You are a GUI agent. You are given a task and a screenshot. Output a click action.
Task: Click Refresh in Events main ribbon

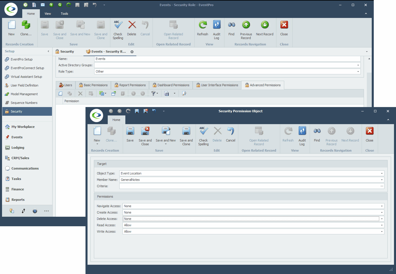pyautogui.click(x=202, y=28)
